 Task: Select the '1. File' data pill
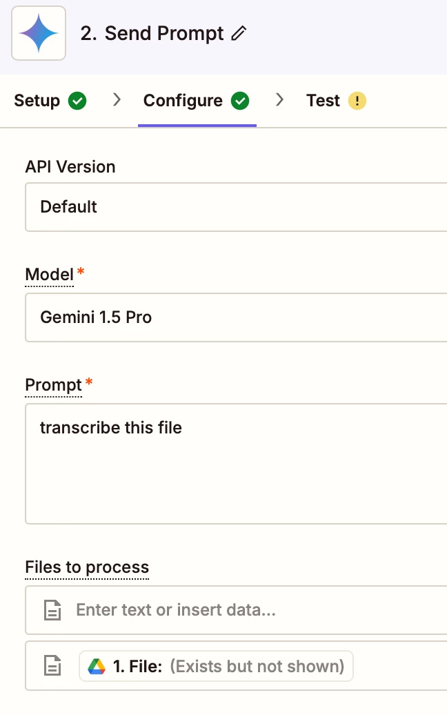click(x=216, y=666)
